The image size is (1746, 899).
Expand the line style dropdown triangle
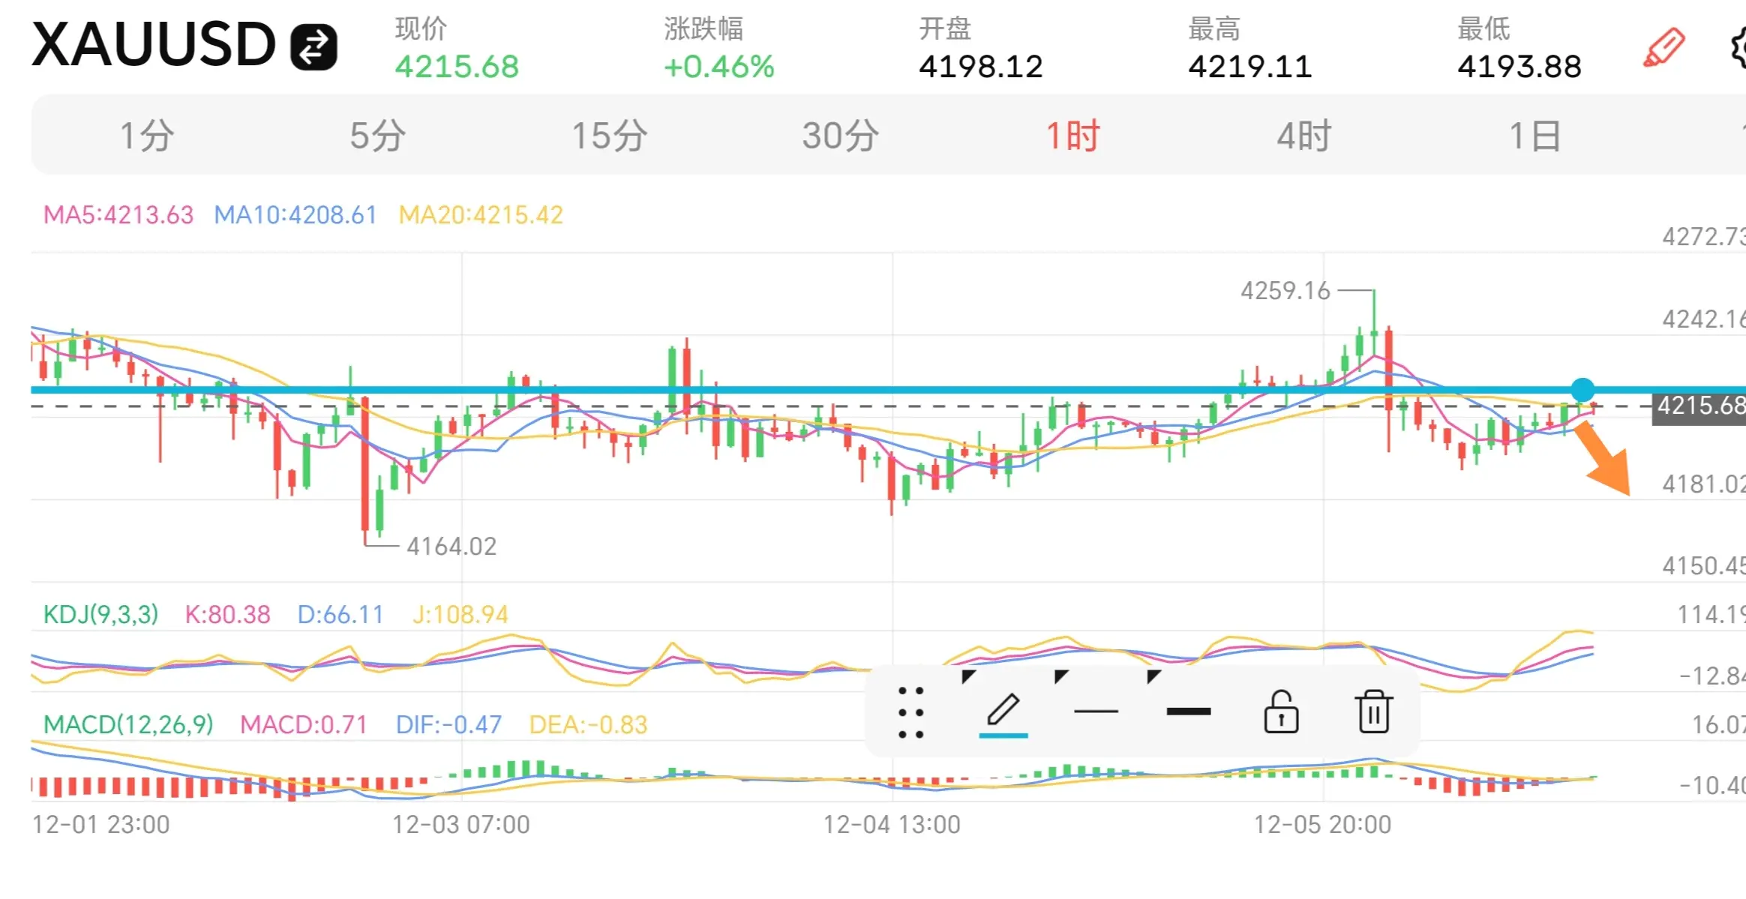(x=1060, y=676)
